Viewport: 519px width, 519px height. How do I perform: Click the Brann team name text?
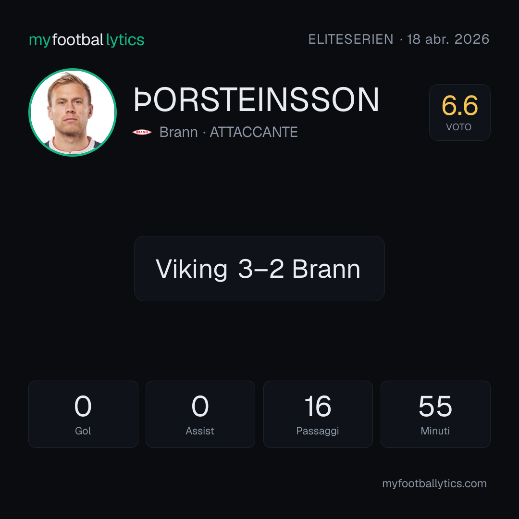pos(179,132)
